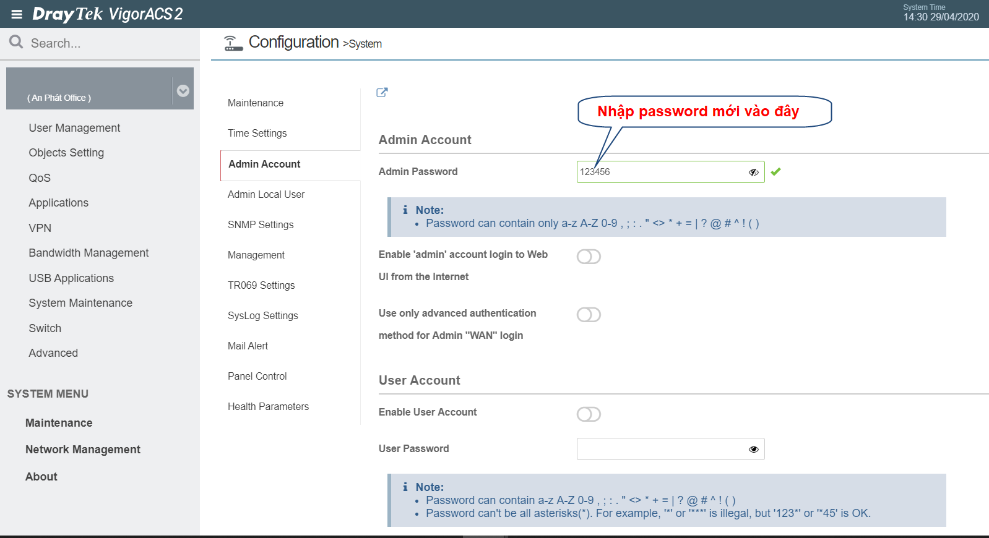Expand Network Management section
The height and width of the screenshot is (538, 989).
83,450
